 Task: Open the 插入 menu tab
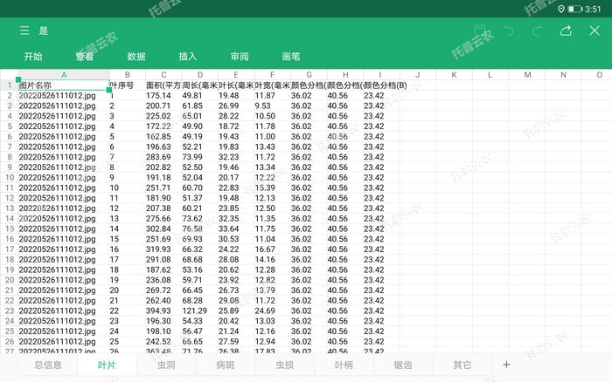tap(188, 57)
